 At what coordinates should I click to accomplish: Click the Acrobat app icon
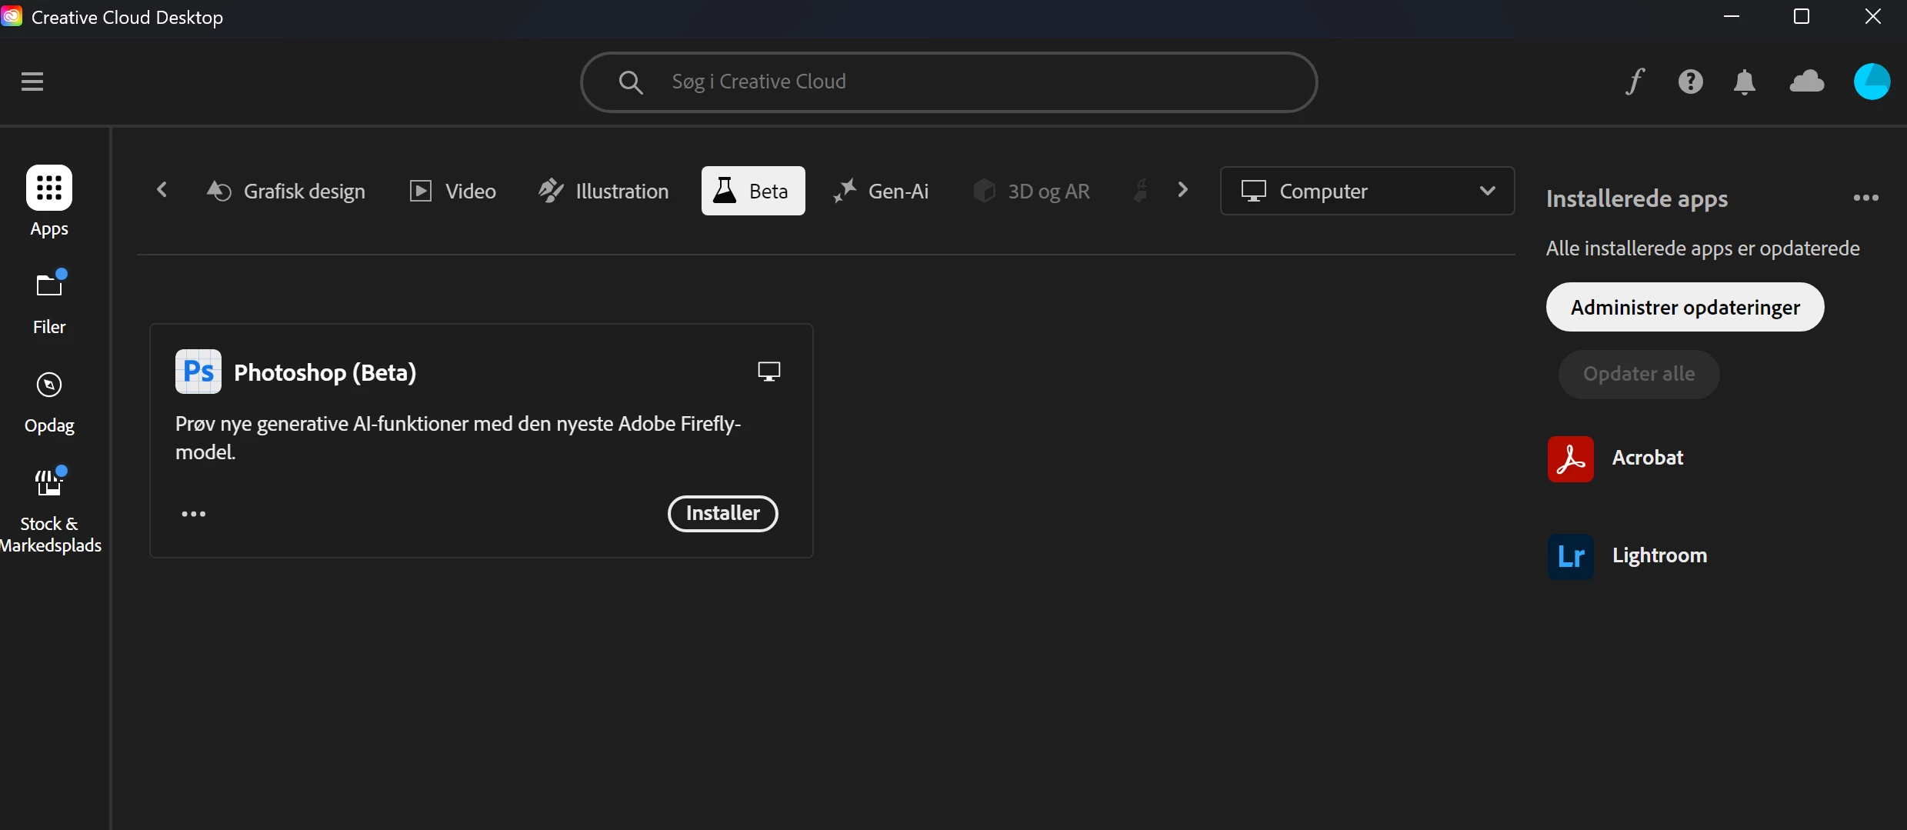(1570, 458)
